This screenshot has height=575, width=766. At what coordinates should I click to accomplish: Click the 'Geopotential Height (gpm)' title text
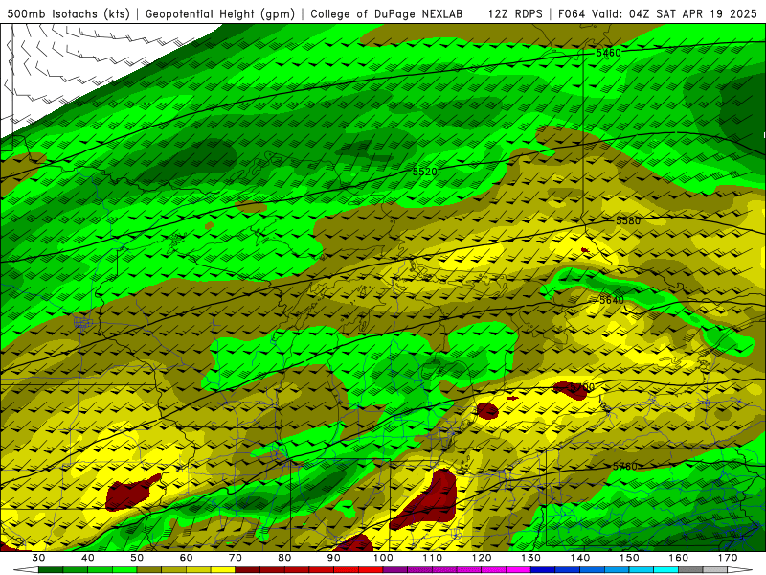[220, 13]
